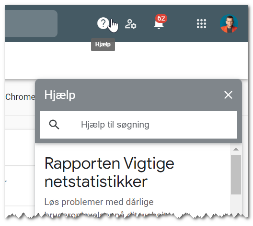This screenshot has width=253, height=226.
Task: Click the top search bar field
Action: pos(31,23)
